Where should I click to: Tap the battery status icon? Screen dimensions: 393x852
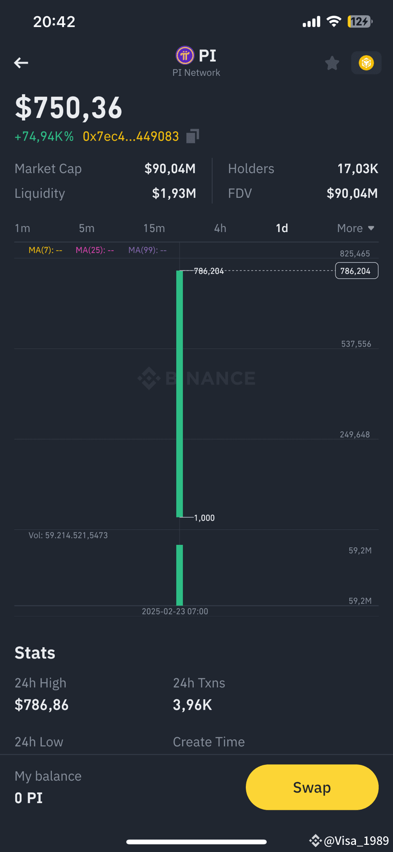coord(360,21)
